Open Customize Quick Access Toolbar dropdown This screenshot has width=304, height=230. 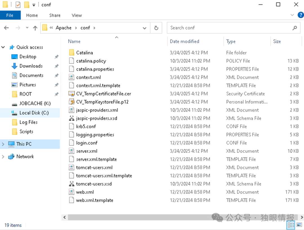(34, 5)
